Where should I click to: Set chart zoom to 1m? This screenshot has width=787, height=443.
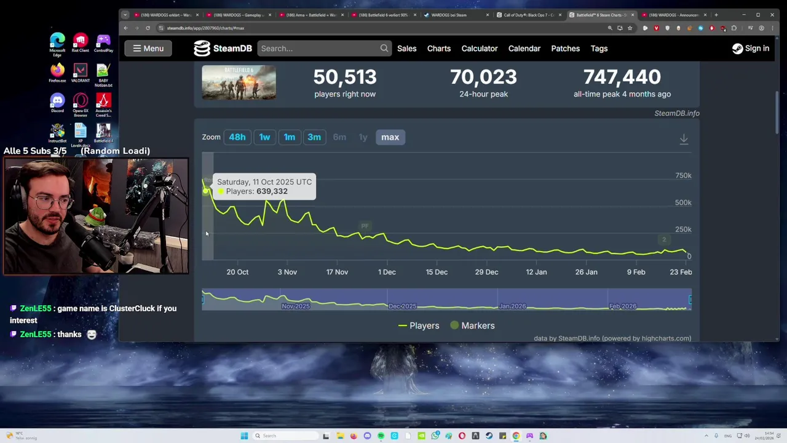point(290,137)
